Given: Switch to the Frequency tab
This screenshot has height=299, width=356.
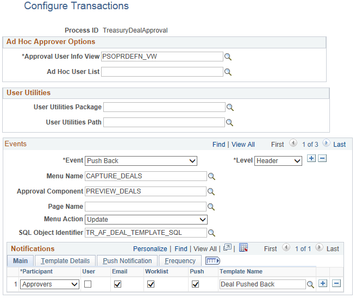Looking at the screenshot, I should click(x=180, y=261).
